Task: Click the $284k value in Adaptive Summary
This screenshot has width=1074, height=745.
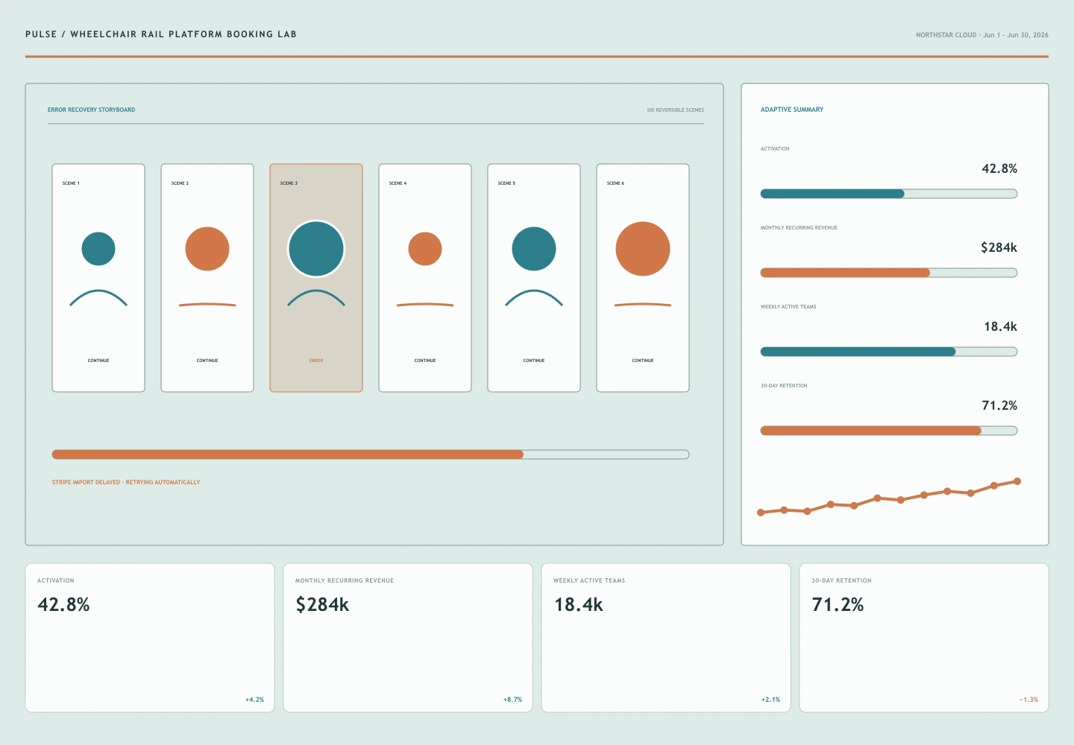Action: tap(999, 247)
